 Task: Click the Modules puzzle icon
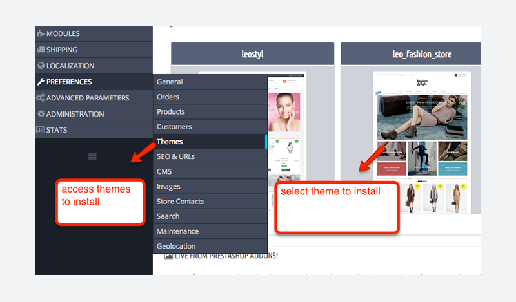[41, 33]
